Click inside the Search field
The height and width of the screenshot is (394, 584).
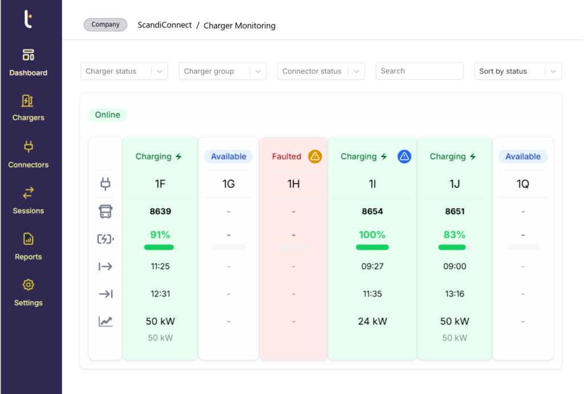(x=419, y=71)
